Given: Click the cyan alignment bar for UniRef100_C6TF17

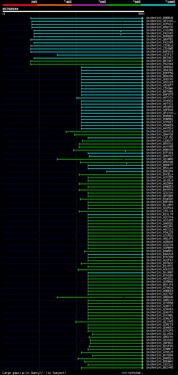Looking at the screenshot, I should coord(100,55).
